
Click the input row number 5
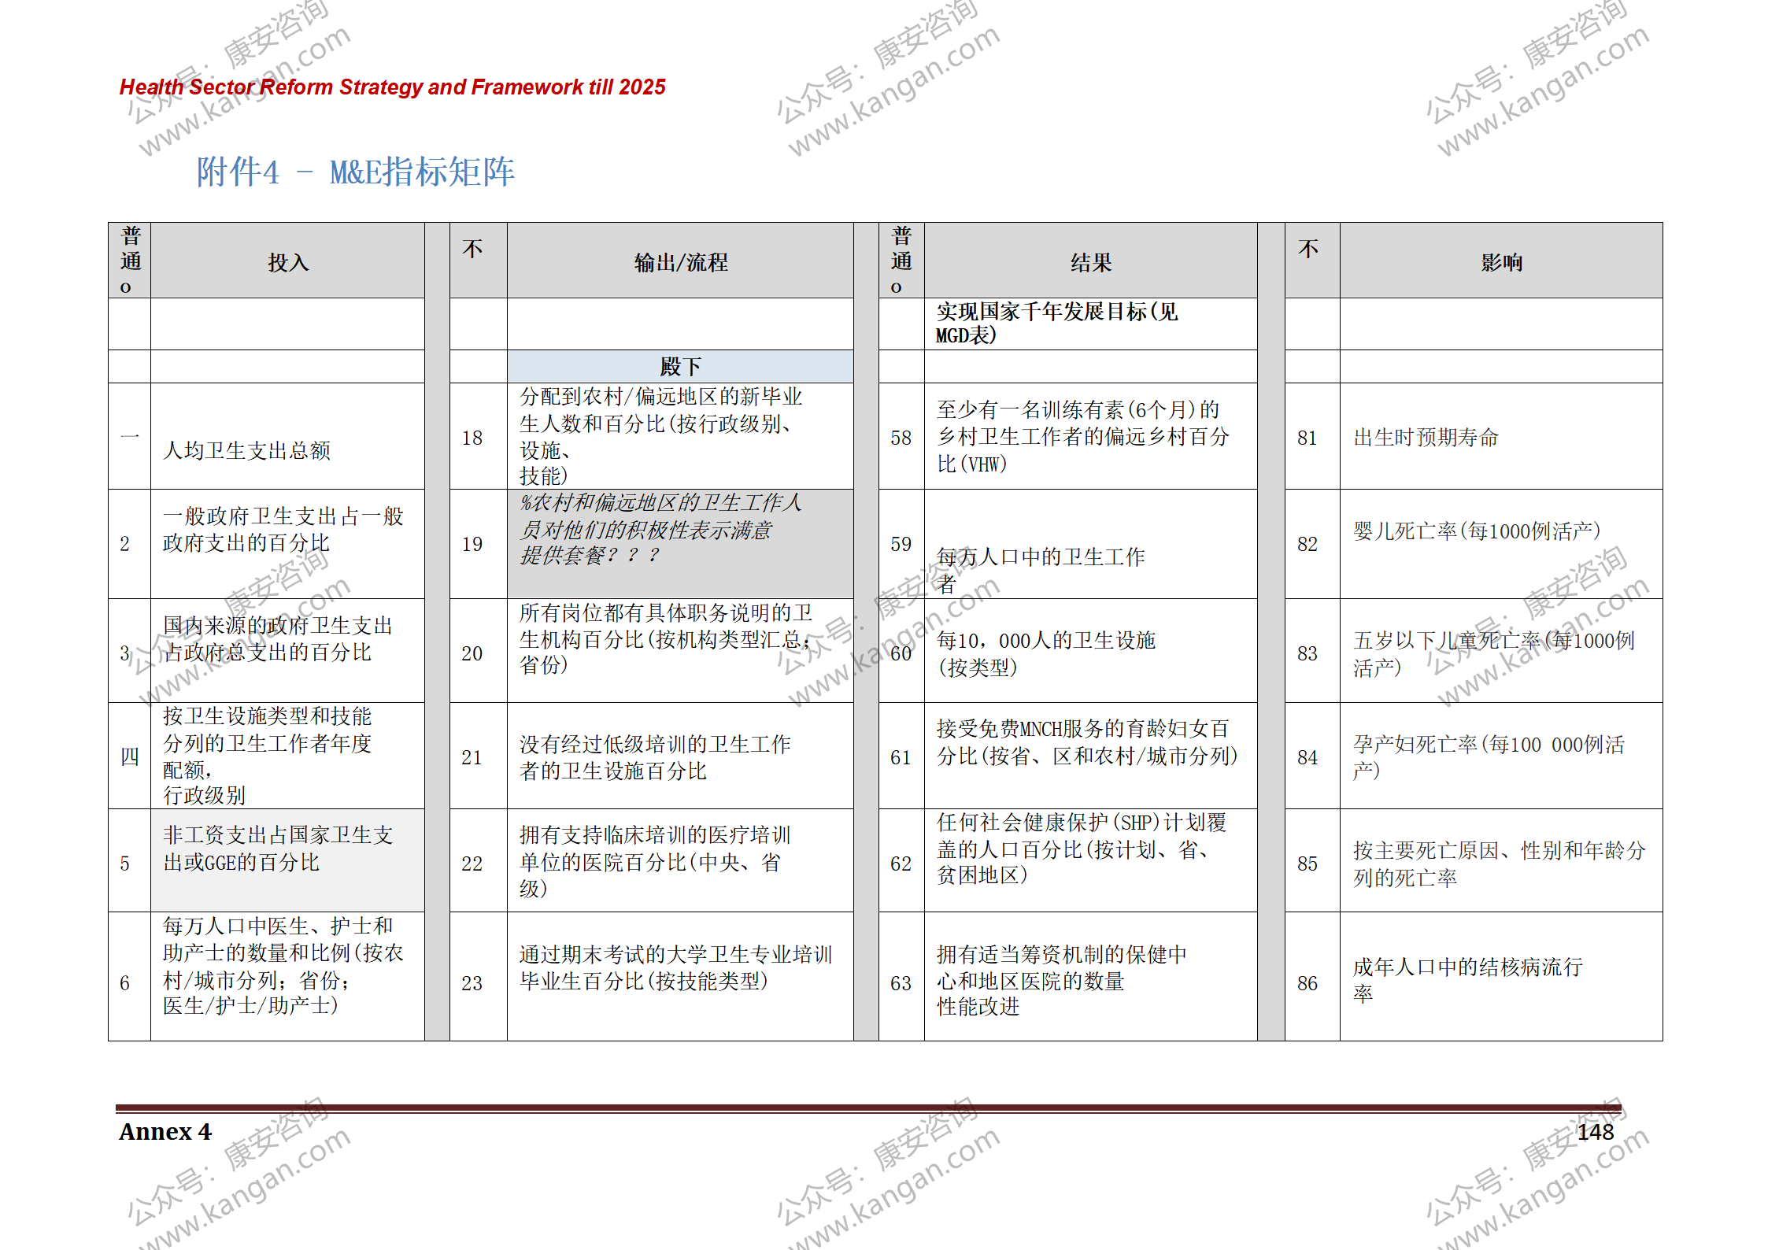point(124,864)
